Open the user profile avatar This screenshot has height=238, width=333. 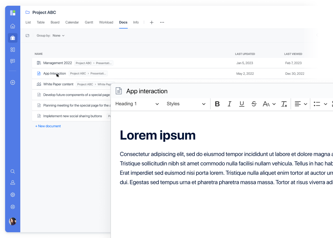13,221
